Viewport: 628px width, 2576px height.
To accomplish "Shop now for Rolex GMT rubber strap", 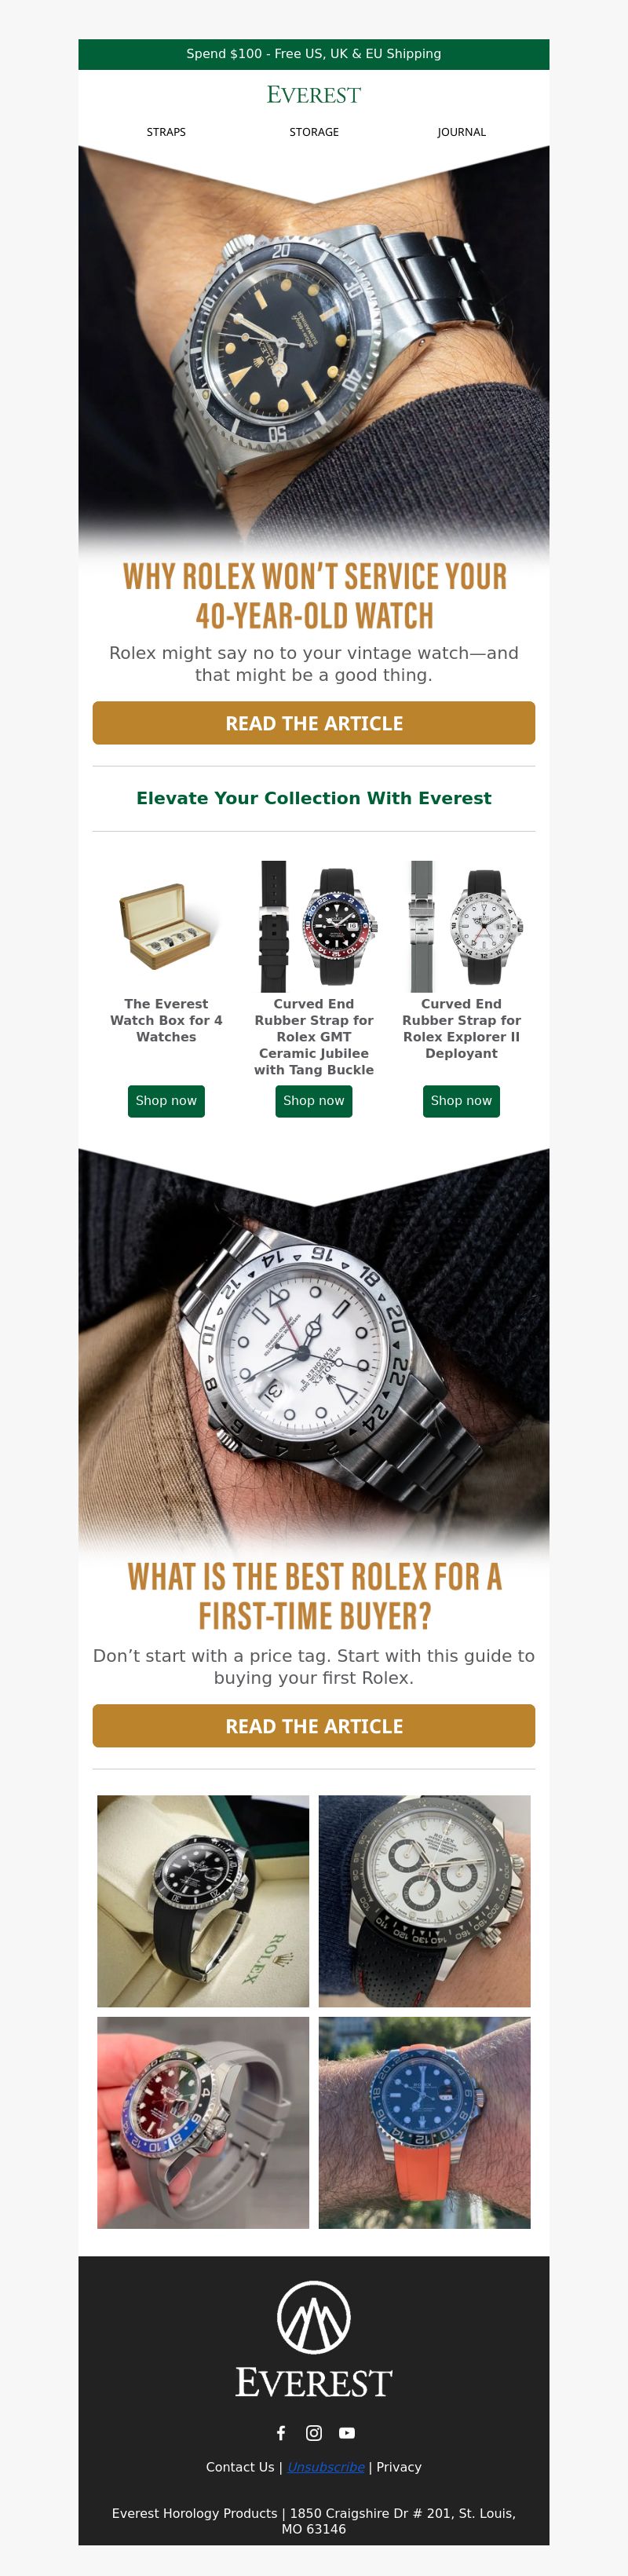I will tap(314, 1101).
